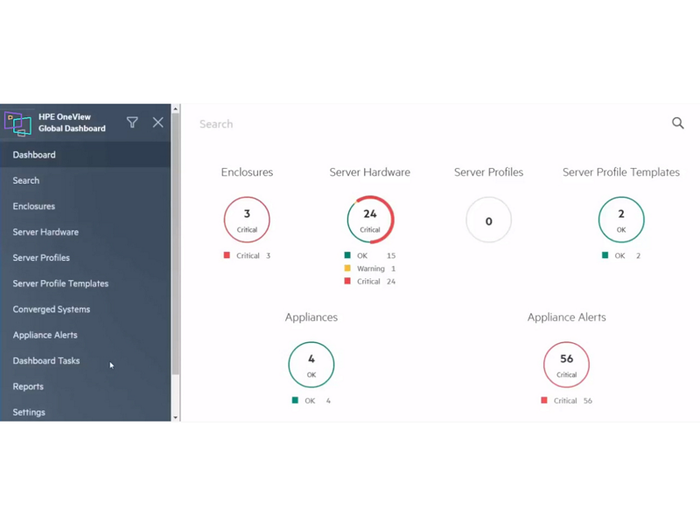Open Appliance Alerts in the sidebar
This screenshot has height=525, width=700.
(85, 335)
